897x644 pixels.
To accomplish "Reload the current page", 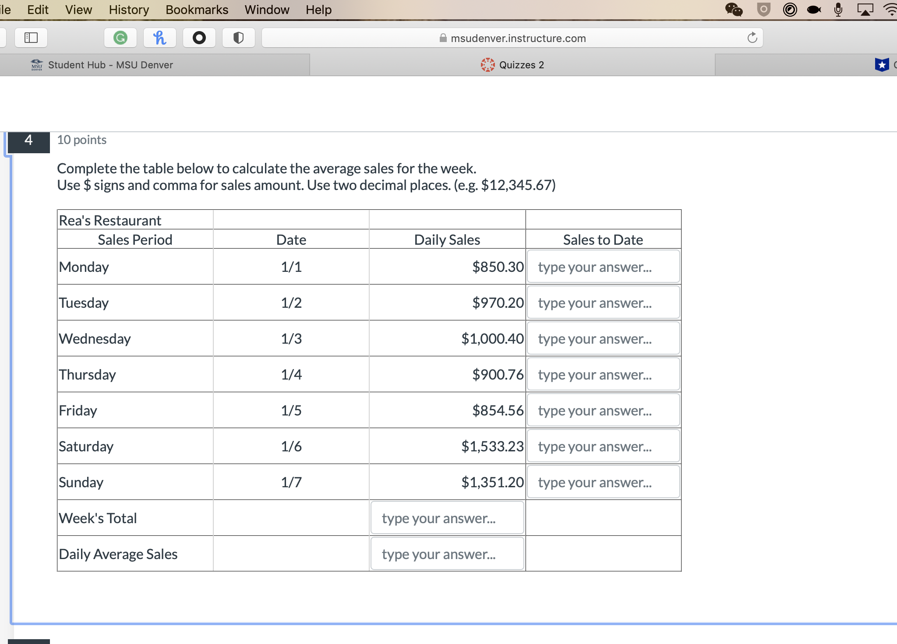I will pos(752,38).
